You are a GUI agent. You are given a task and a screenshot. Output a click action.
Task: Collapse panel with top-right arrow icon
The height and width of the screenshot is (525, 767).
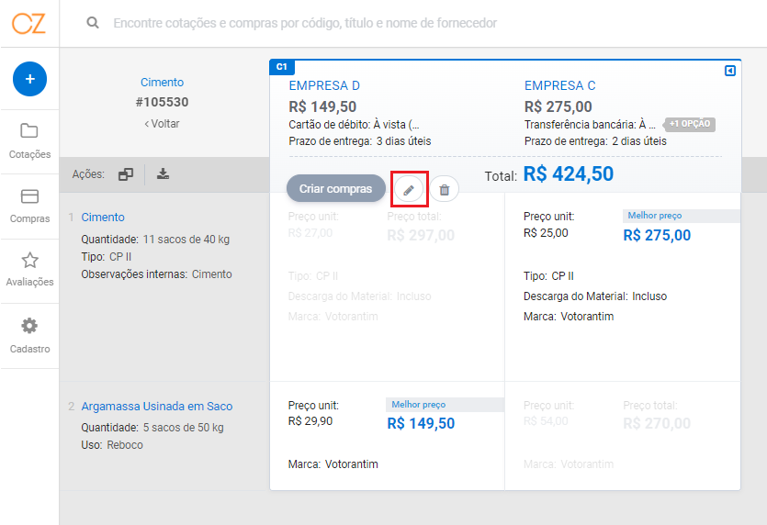(730, 71)
